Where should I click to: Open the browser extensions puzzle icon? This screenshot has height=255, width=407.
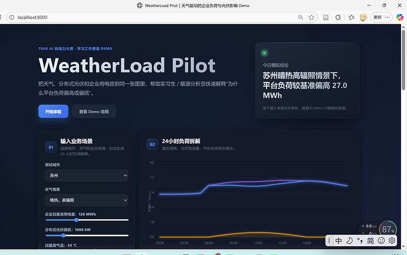(x=338, y=17)
